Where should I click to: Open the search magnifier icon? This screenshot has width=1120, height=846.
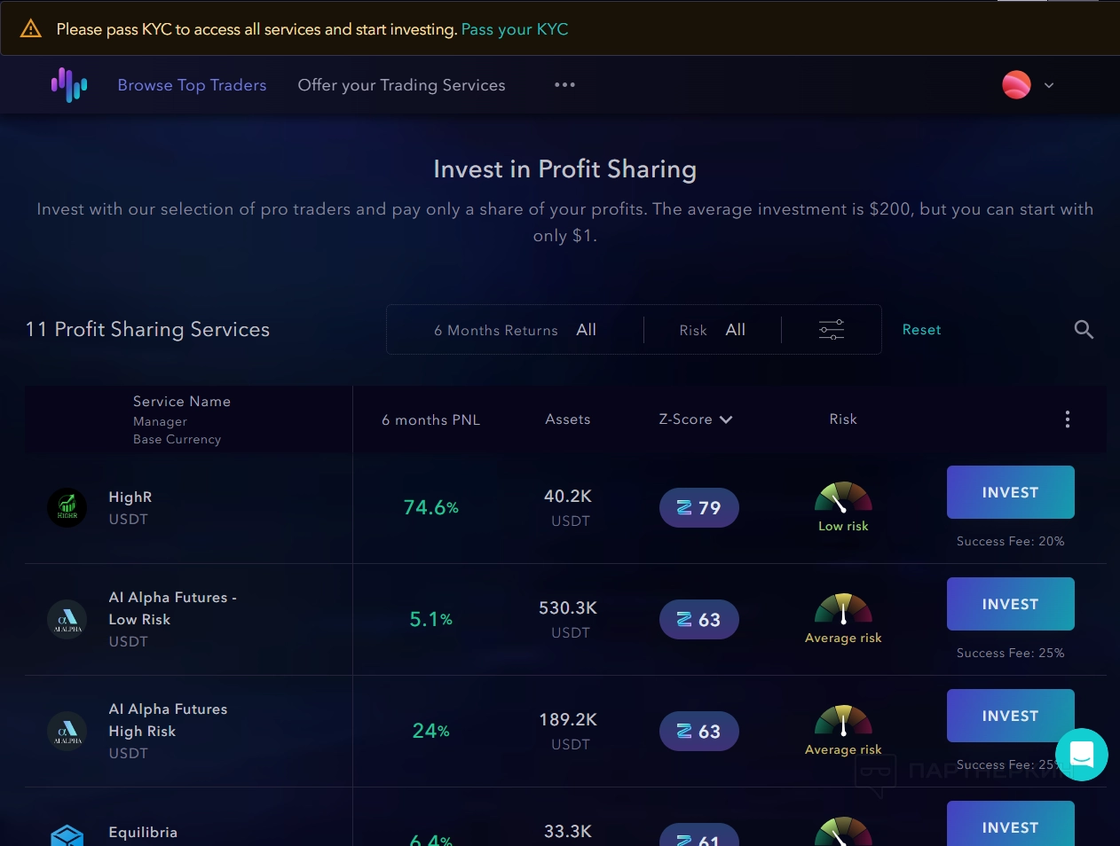(x=1083, y=330)
